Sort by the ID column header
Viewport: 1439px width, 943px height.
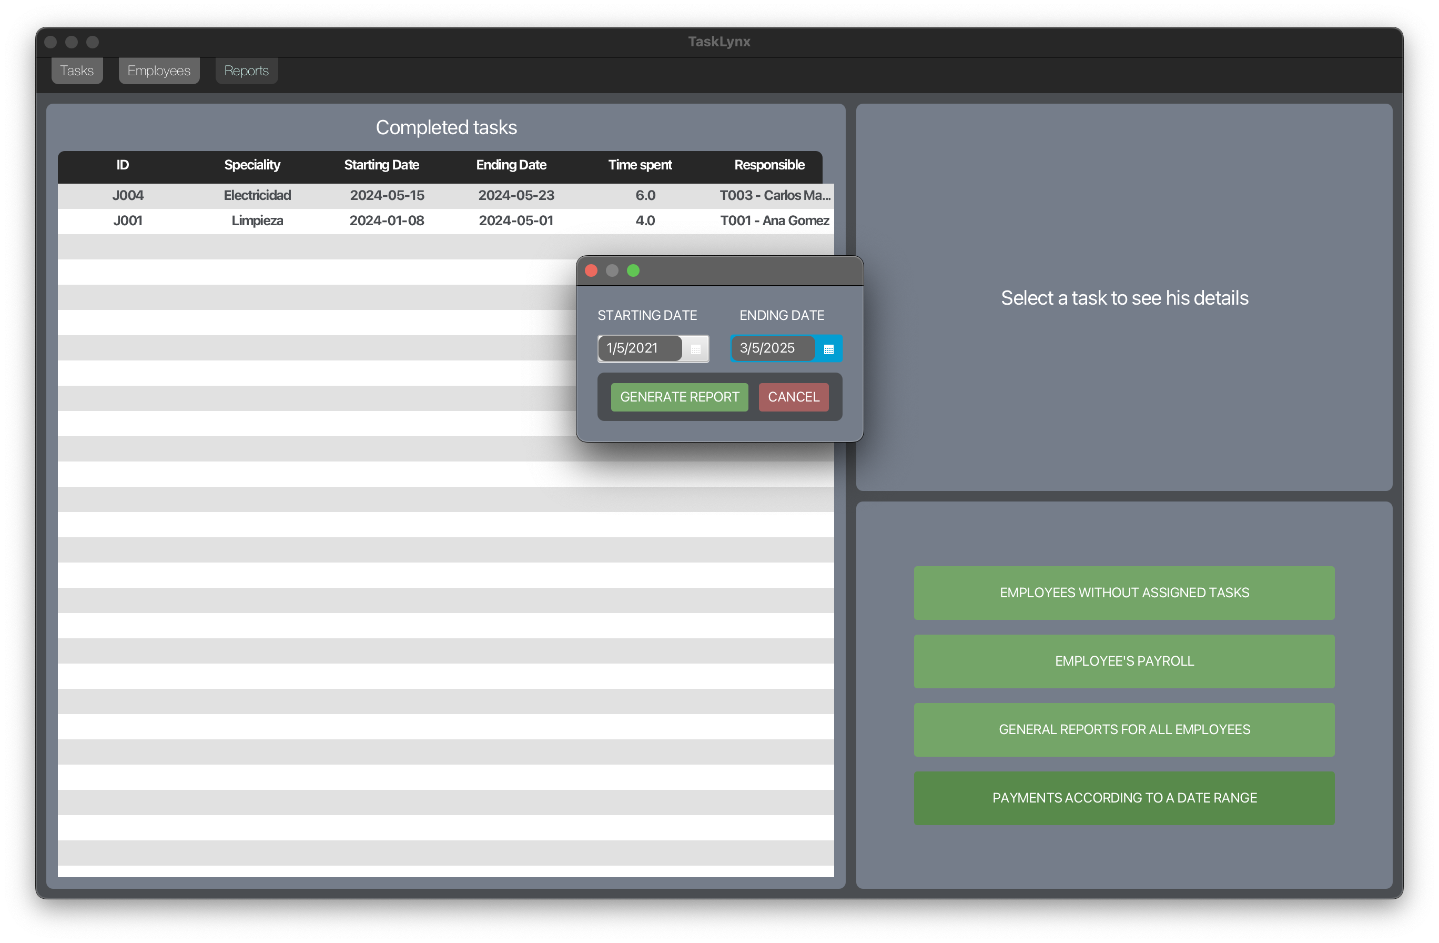123,165
